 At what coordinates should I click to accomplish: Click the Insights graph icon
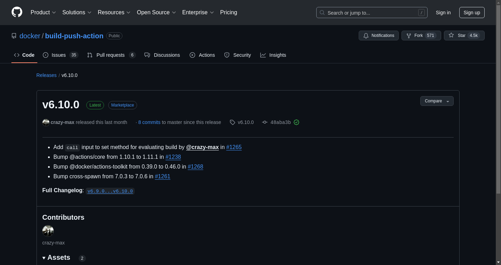(x=263, y=55)
